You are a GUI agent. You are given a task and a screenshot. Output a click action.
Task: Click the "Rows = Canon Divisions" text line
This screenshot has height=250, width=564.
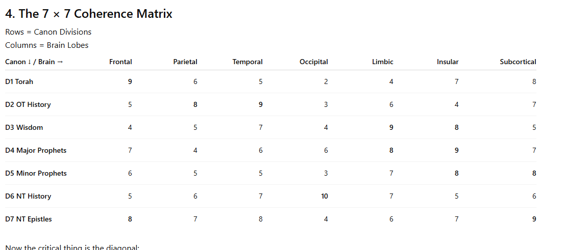pos(48,32)
